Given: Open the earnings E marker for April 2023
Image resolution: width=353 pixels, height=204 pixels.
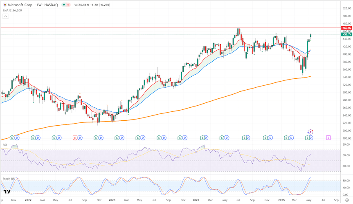Looking at the screenshot, I should [x=137, y=138].
